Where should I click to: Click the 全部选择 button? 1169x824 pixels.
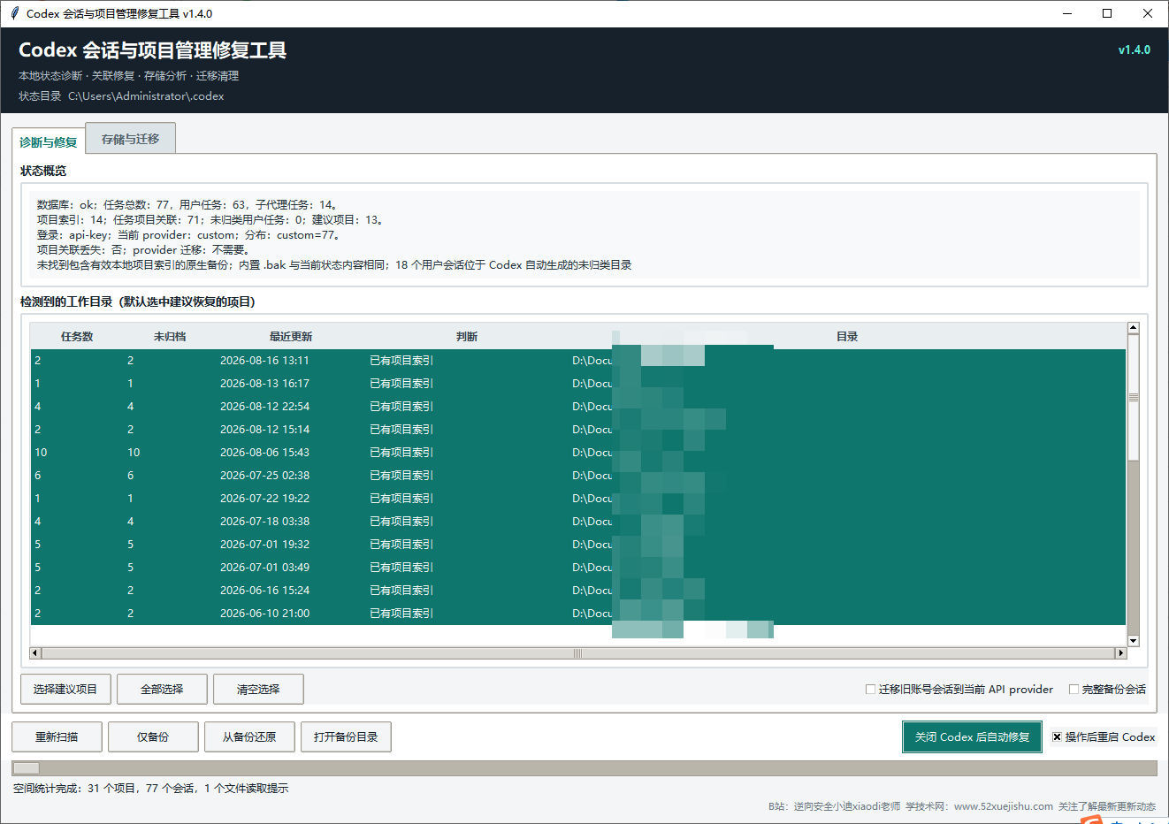(162, 690)
